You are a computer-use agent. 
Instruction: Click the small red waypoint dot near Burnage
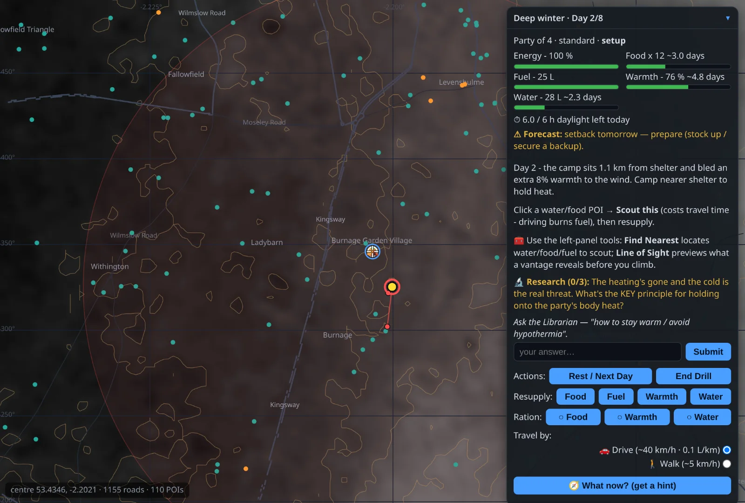pyautogui.click(x=387, y=326)
